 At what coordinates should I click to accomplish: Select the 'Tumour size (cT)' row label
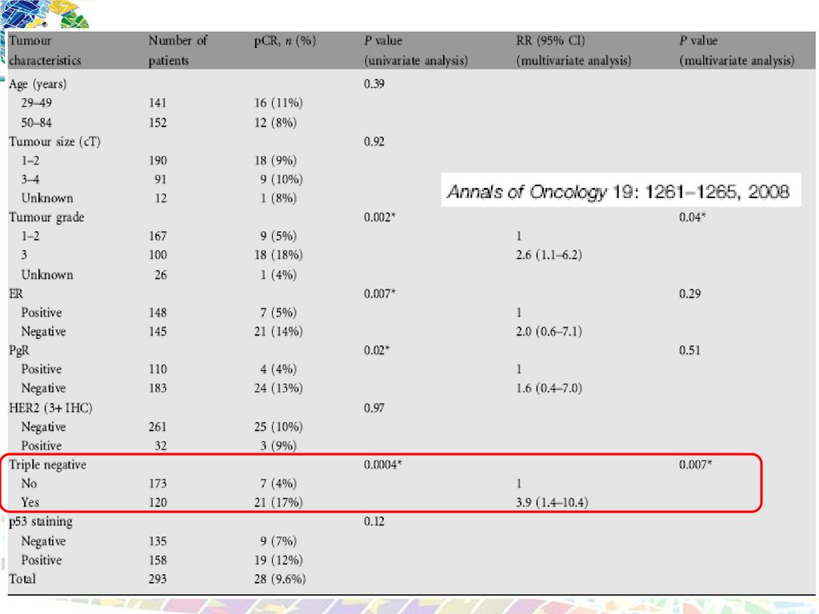[x=54, y=142]
